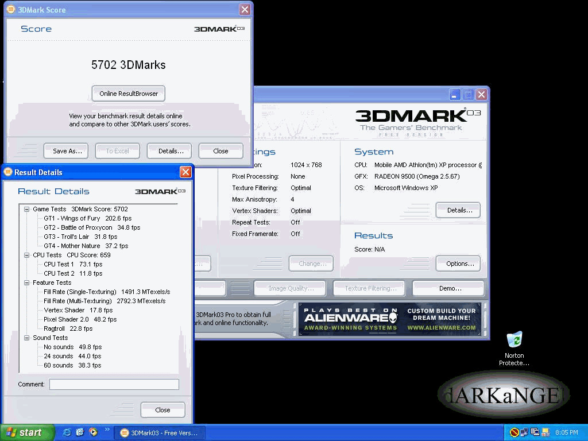Click the Max Anisotropy value 4
Image resolution: width=588 pixels, height=441 pixels.
(292, 199)
